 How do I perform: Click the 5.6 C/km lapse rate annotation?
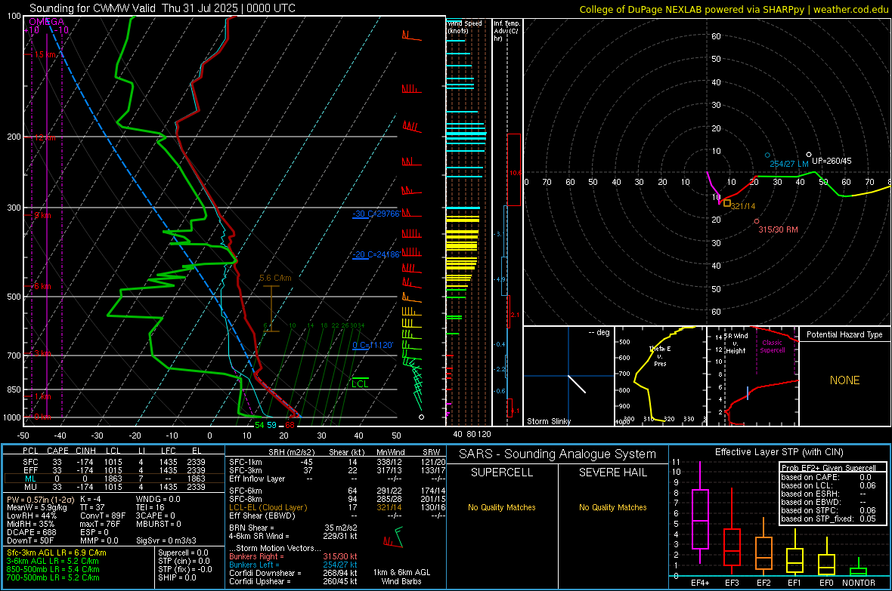pos(275,278)
